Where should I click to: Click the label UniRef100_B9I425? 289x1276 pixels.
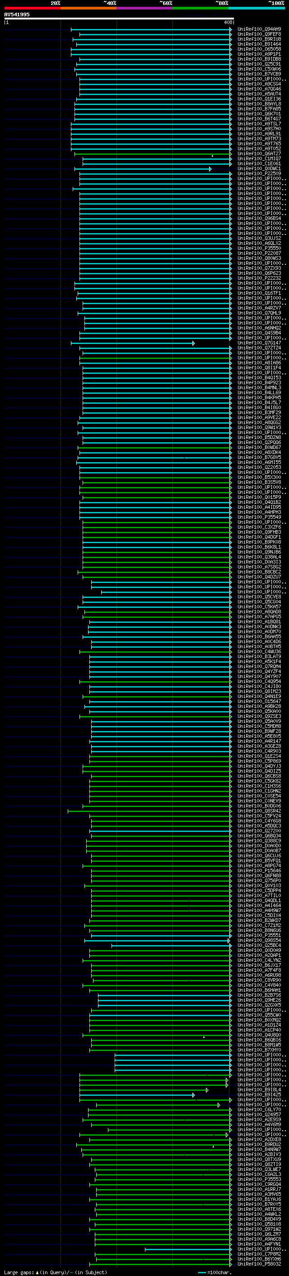[x=259, y=1094]
